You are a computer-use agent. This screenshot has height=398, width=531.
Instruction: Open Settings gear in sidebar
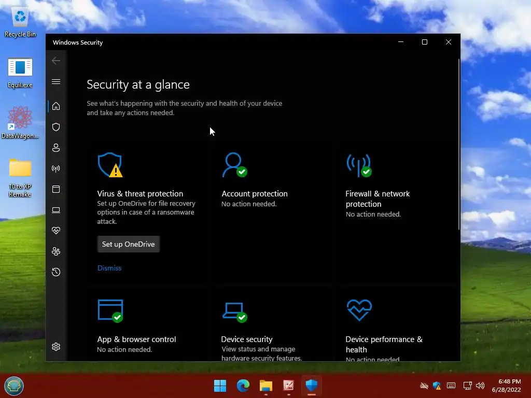click(x=56, y=347)
